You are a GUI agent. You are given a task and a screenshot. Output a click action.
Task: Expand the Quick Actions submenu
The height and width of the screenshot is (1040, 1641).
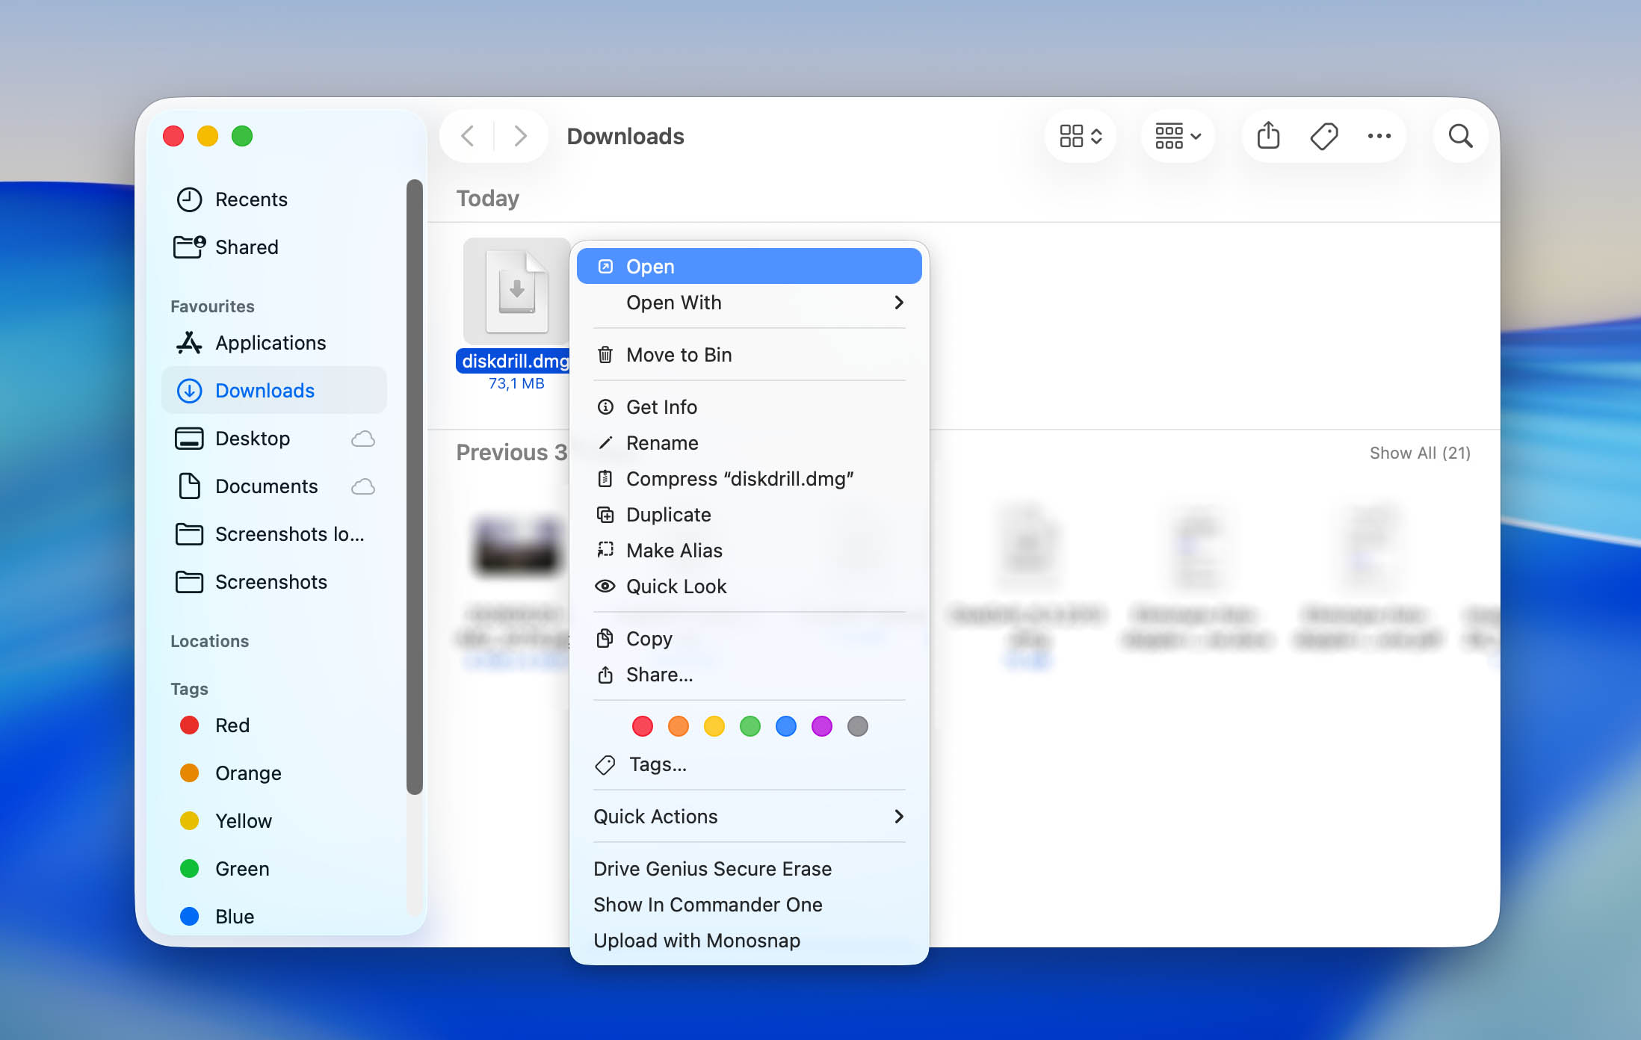[749, 817]
